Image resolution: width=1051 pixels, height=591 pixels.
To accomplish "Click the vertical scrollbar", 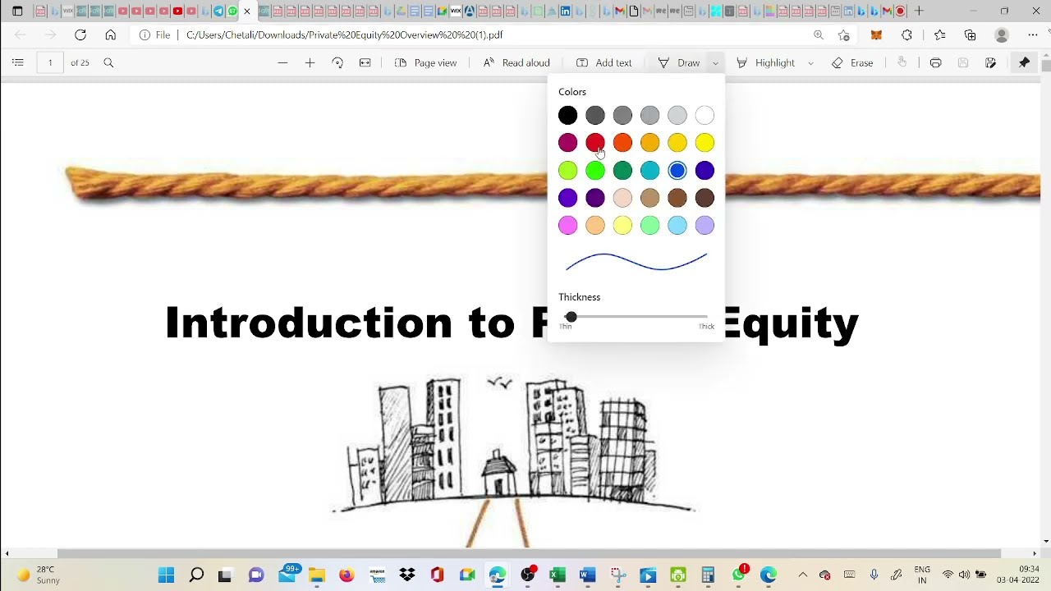I will 1045,66.
